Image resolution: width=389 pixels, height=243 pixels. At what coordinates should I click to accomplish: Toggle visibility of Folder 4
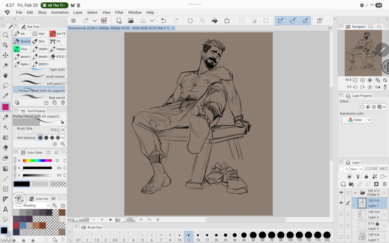coord(341,193)
